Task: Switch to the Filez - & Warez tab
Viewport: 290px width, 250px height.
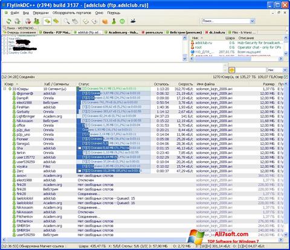Action: (x=242, y=32)
